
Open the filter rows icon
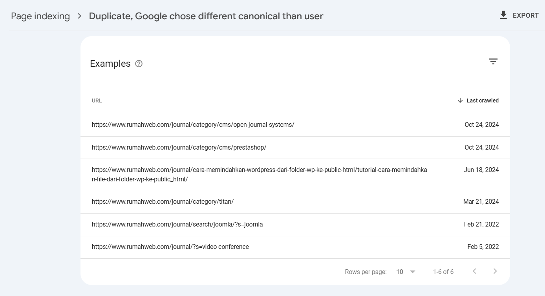point(493,62)
